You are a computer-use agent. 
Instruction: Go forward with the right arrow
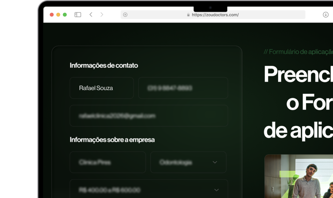(x=102, y=15)
